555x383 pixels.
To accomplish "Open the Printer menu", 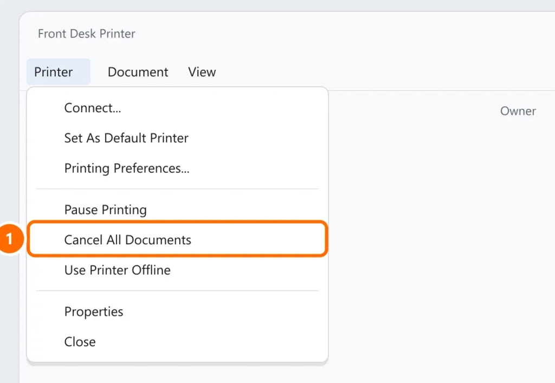I will coord(59,72).
